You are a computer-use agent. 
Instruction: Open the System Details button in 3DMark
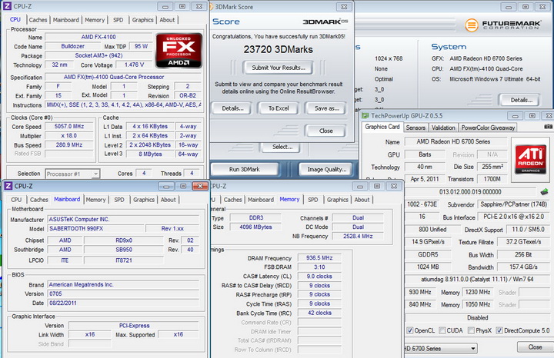521,100
